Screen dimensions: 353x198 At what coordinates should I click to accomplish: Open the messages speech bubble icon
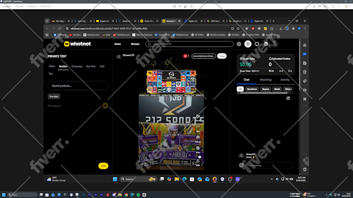(257, 44)
